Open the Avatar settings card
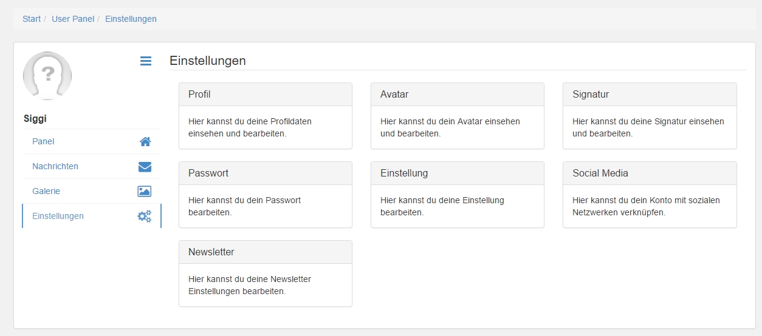Screen dimensions: 762x336 click(458, 116)
